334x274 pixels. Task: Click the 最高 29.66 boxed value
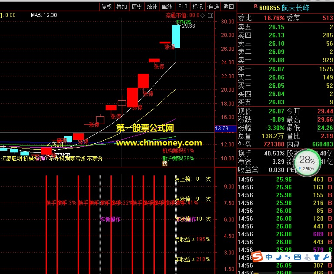point(325,119)
